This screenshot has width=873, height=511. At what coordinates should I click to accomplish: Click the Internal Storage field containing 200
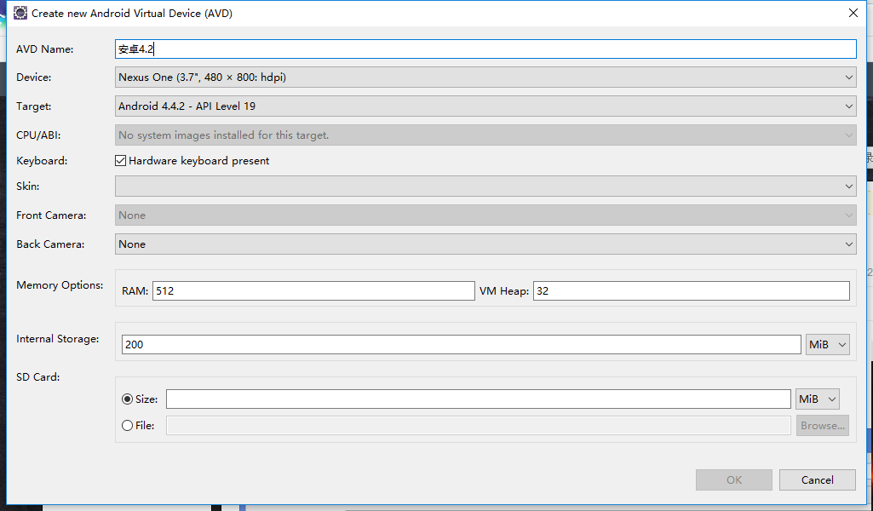click(461, 345)
